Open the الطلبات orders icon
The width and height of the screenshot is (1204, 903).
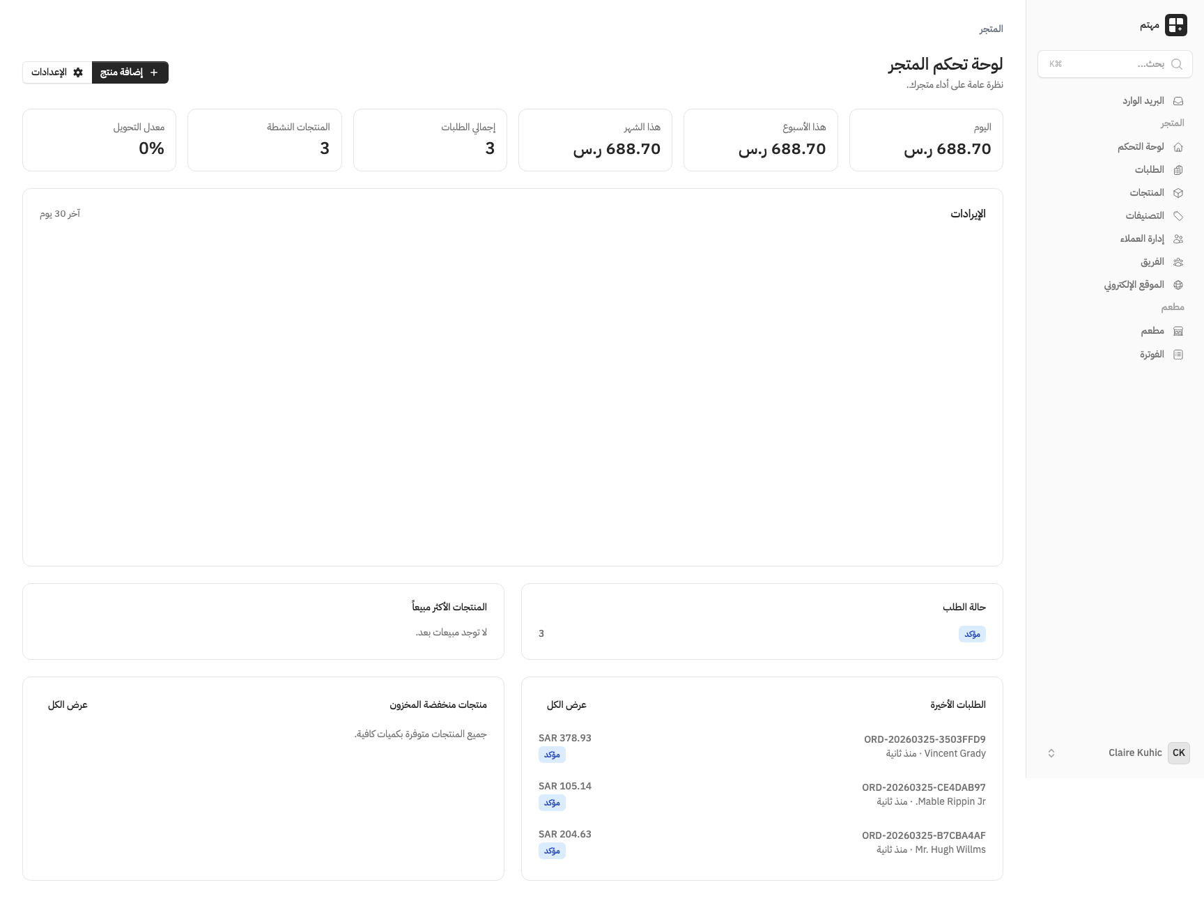(x=1179, y=169)
